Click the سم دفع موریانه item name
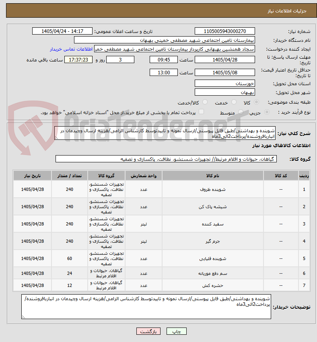This screenshot has height=342, width=317. [213, 273]
